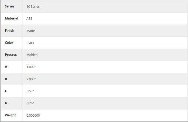Select the ABS material value
This screenshot has width=188, height=122.
click(29, 19)
